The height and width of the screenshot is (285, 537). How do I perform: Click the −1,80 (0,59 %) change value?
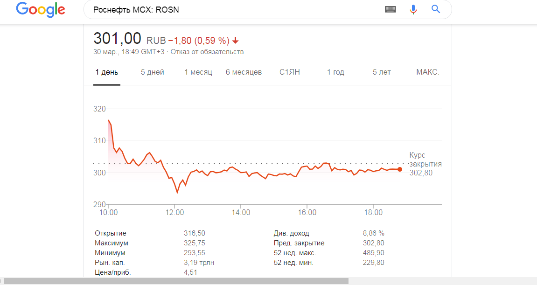point(199,41)
